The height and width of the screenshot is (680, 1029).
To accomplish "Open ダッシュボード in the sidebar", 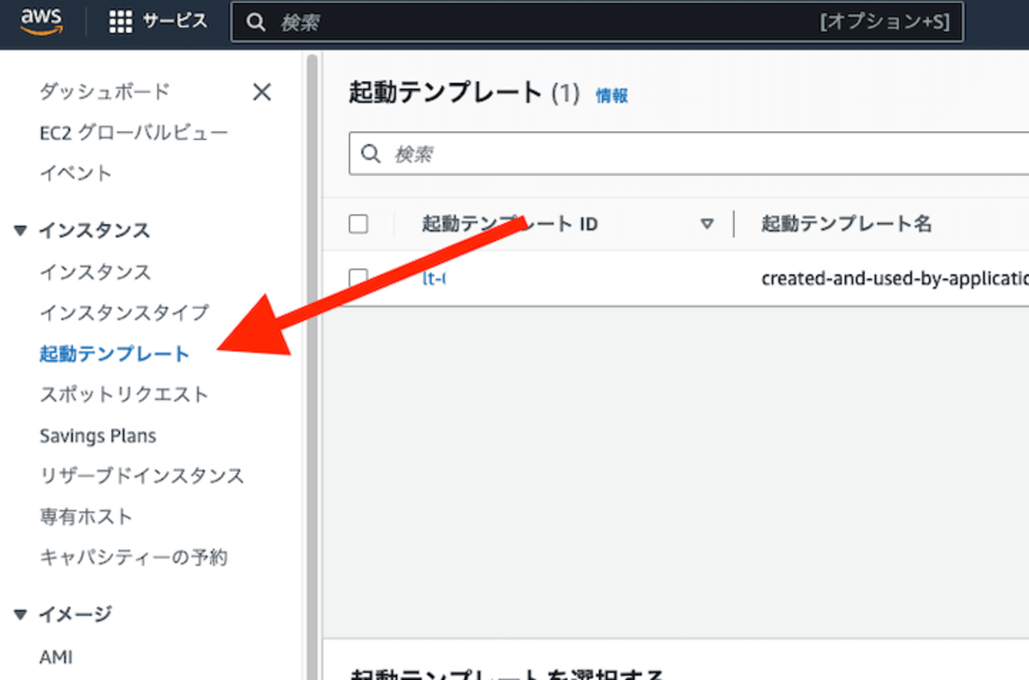I will coord(104,92).
